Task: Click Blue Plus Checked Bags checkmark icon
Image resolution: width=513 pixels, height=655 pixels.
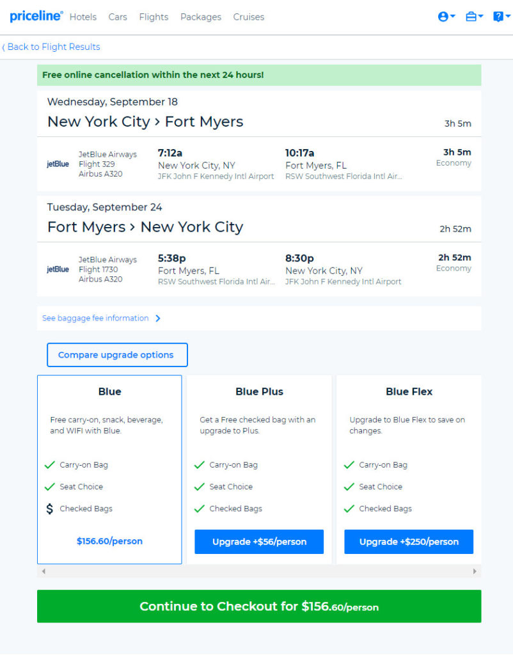Action: coord(200,509)
